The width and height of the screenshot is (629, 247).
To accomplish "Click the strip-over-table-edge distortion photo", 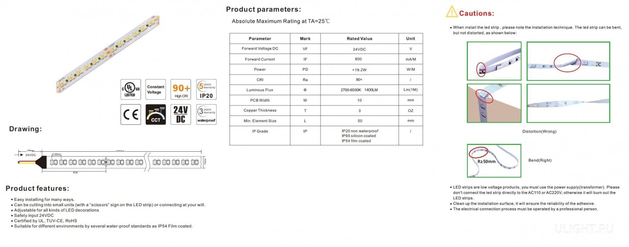I will pyautogui.click(x=494, y=103).
